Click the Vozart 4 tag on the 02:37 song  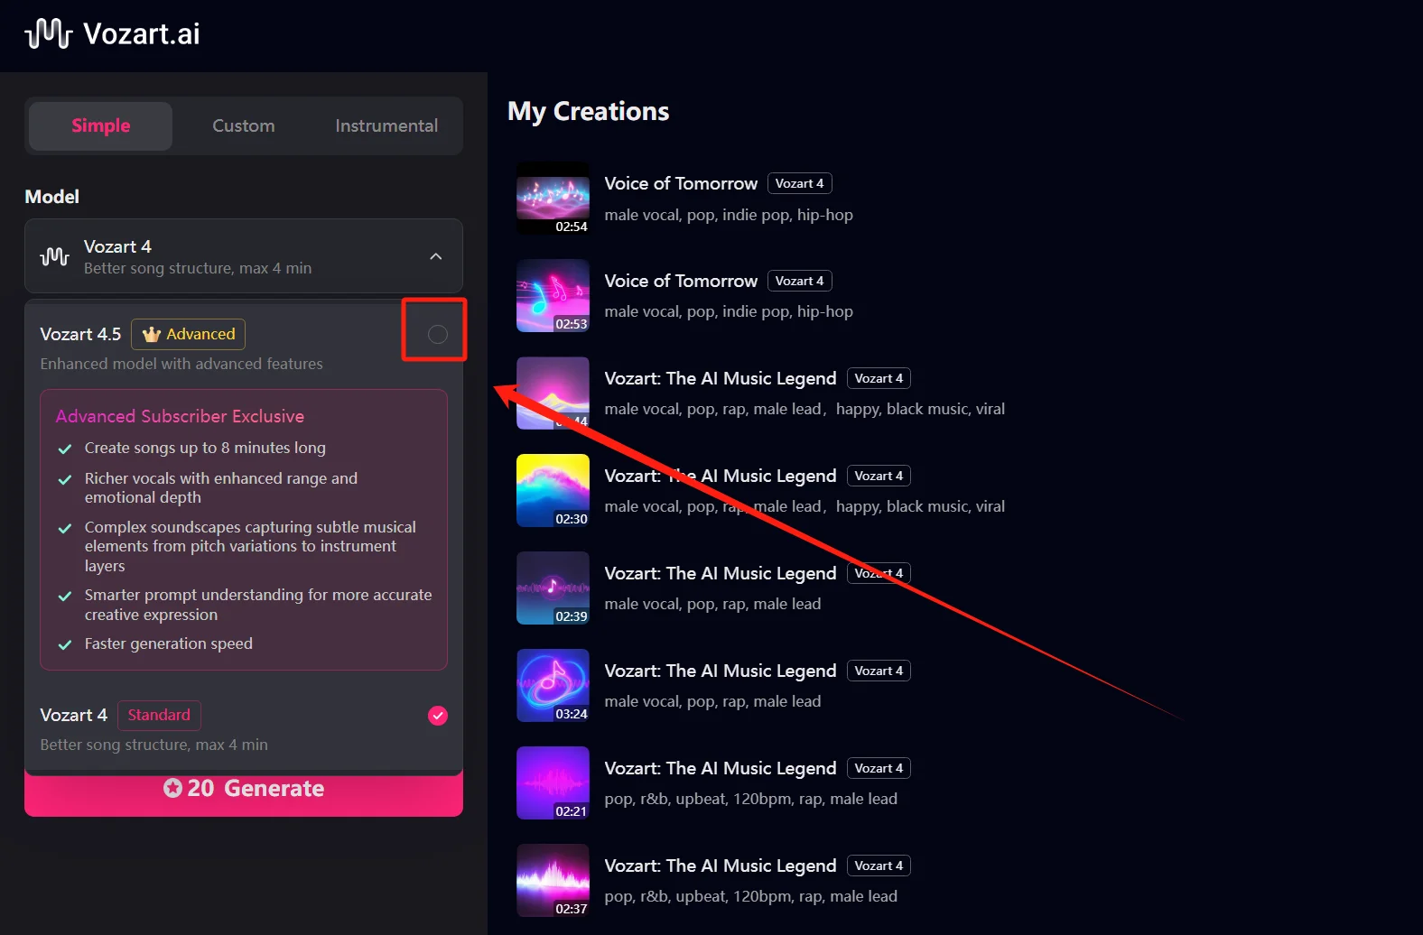[x=879, y=866]
